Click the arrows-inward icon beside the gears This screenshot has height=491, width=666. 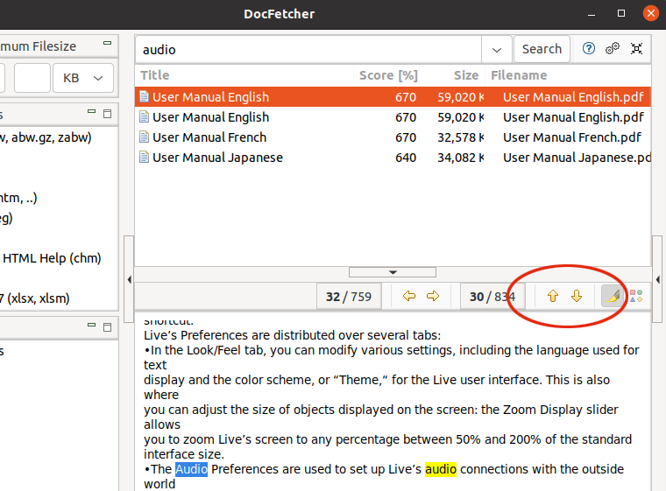636,49
